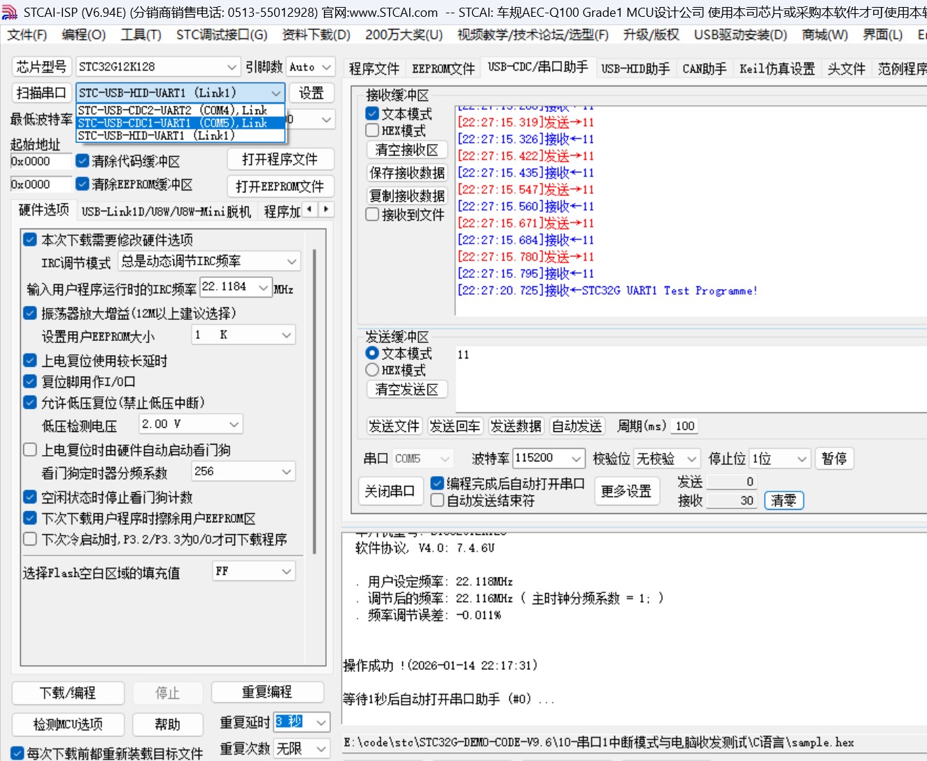Click the 下载/编程 programming button
Viewport: 927px width, 761px height.
click(67, 692)
